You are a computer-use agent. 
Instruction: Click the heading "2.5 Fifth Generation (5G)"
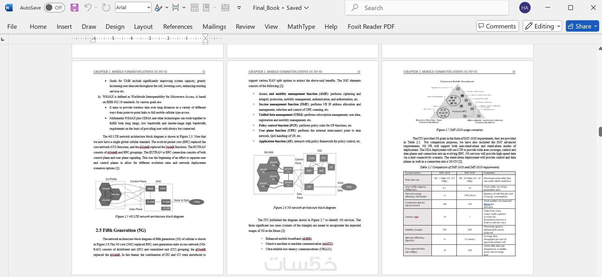(x=121, y=230)
